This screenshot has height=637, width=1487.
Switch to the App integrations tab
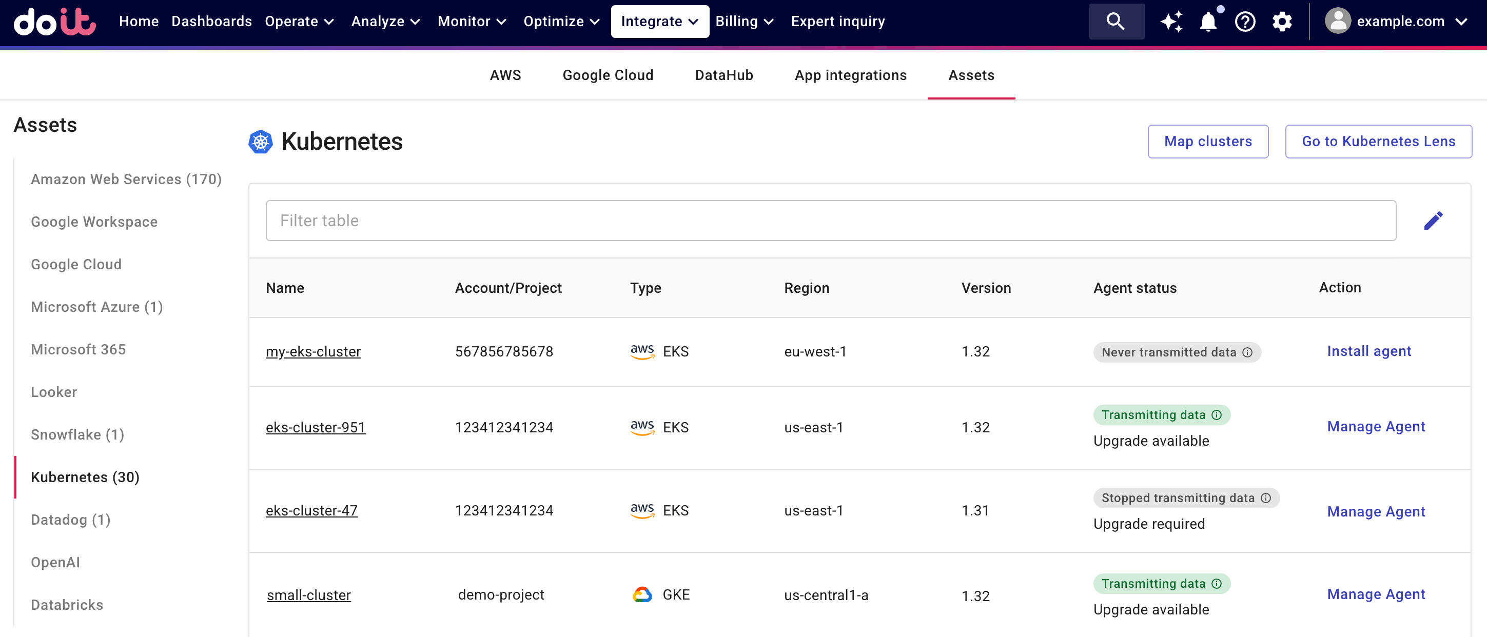click(850, 75)
